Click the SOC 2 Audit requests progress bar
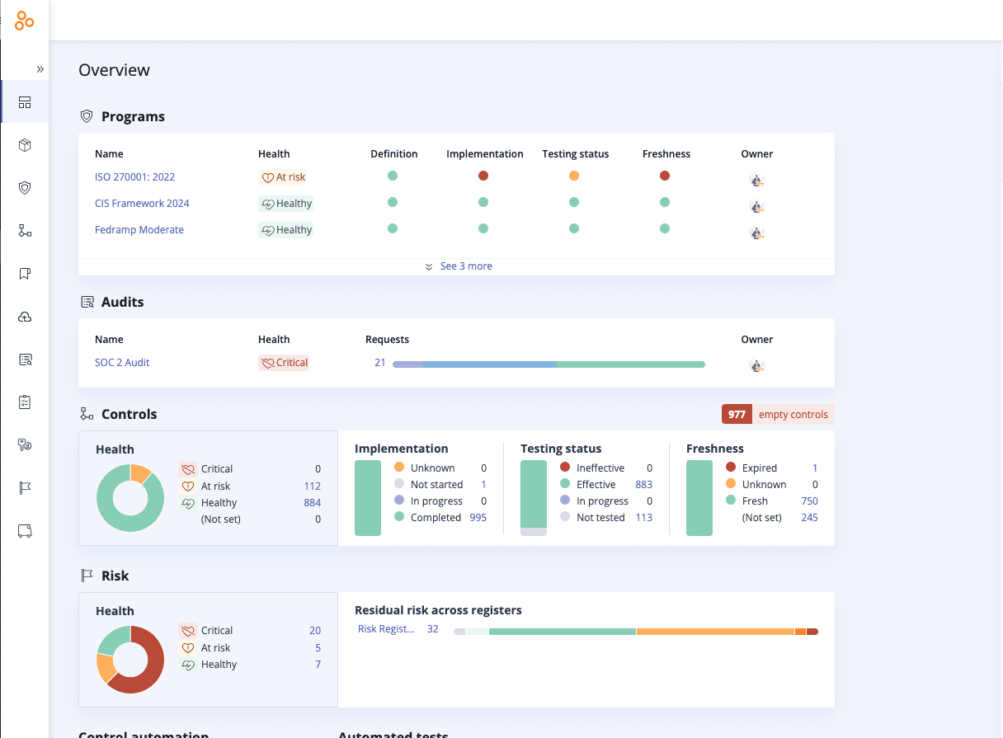The width and height of the screenshot is (1003, 738). (549, 364)
